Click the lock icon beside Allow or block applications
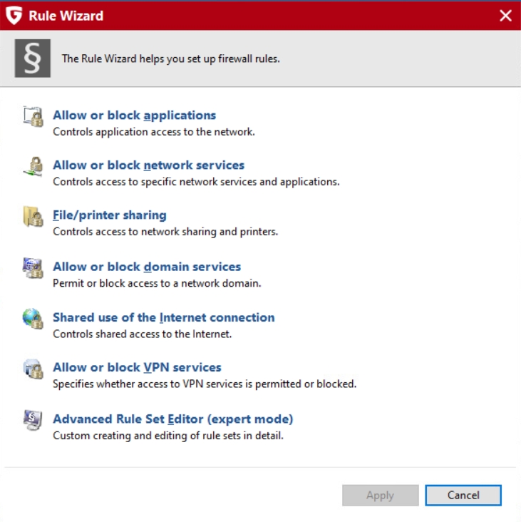This screenshot has width=521, height=522. [33, 116]
